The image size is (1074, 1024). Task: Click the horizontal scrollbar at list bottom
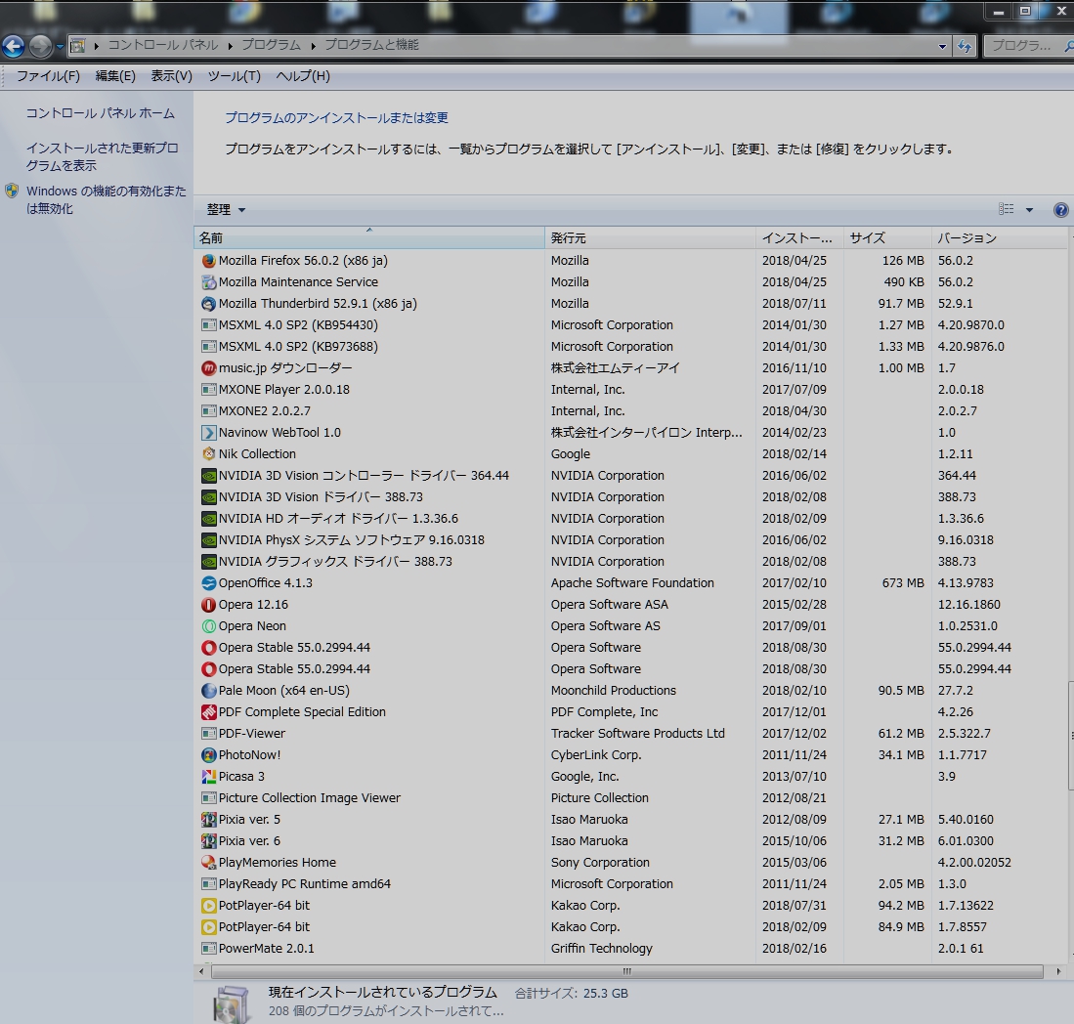pos(626,971)
